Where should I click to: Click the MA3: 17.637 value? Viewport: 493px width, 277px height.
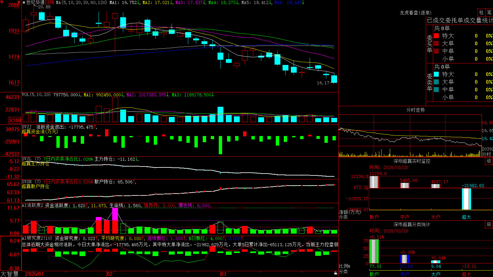click(x=189, y=2)
